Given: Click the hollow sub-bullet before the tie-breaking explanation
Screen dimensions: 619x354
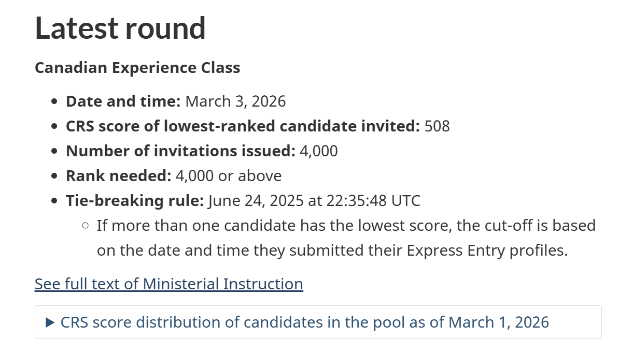Looking at the screenshot, I should point(85,226).
